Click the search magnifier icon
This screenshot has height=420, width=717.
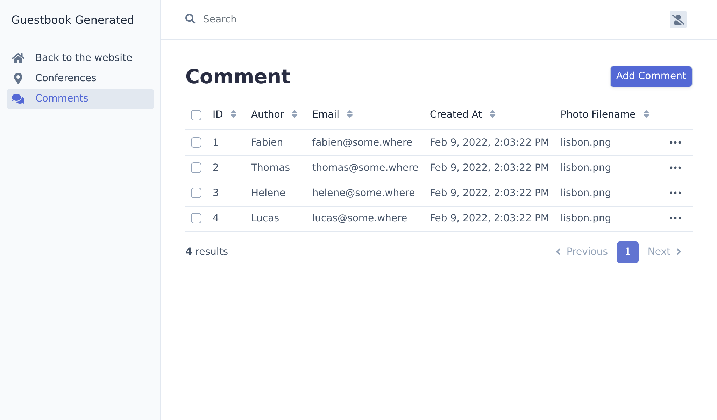190,19
